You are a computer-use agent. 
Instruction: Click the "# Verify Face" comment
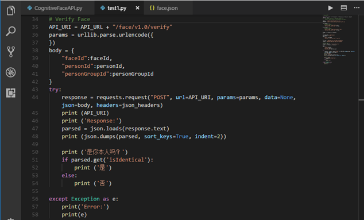click(69, 20)
